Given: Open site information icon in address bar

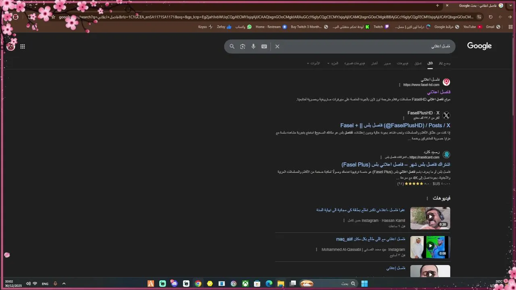Looking at the screenshot, I should coord(479,17).
